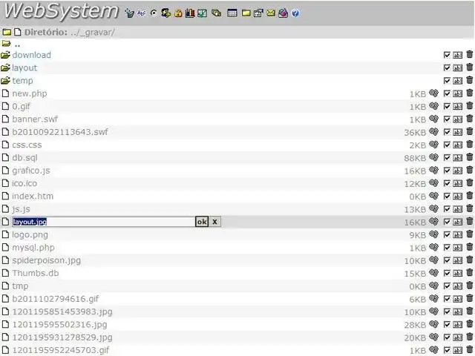The image size is (475, 356).
Task: Delete layout.jpg with its trash icon
Action: tap(470, 221)
